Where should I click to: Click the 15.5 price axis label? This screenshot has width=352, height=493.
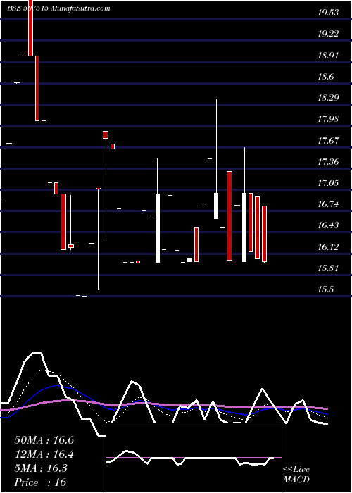pyautogui.click(x=326, y=289)
